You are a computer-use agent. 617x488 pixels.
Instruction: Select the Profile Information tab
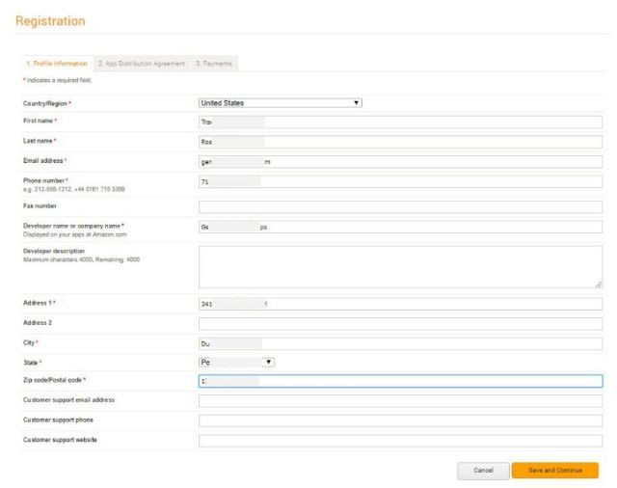click(x=56, y=64)
